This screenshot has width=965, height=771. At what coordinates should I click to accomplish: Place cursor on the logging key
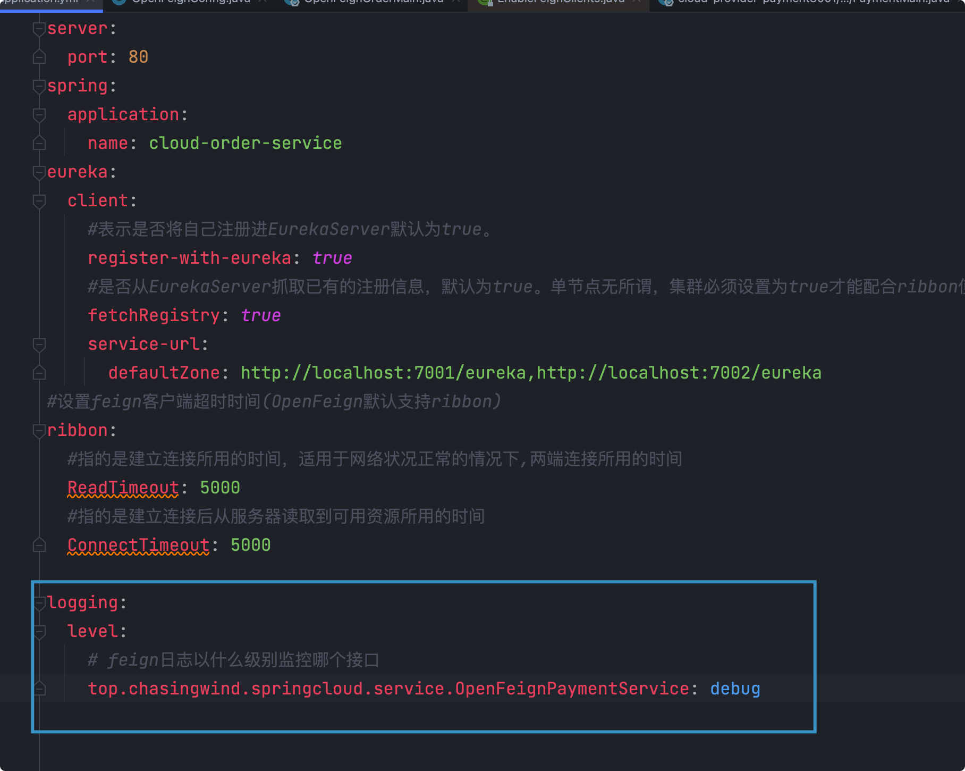pos(82,603)
